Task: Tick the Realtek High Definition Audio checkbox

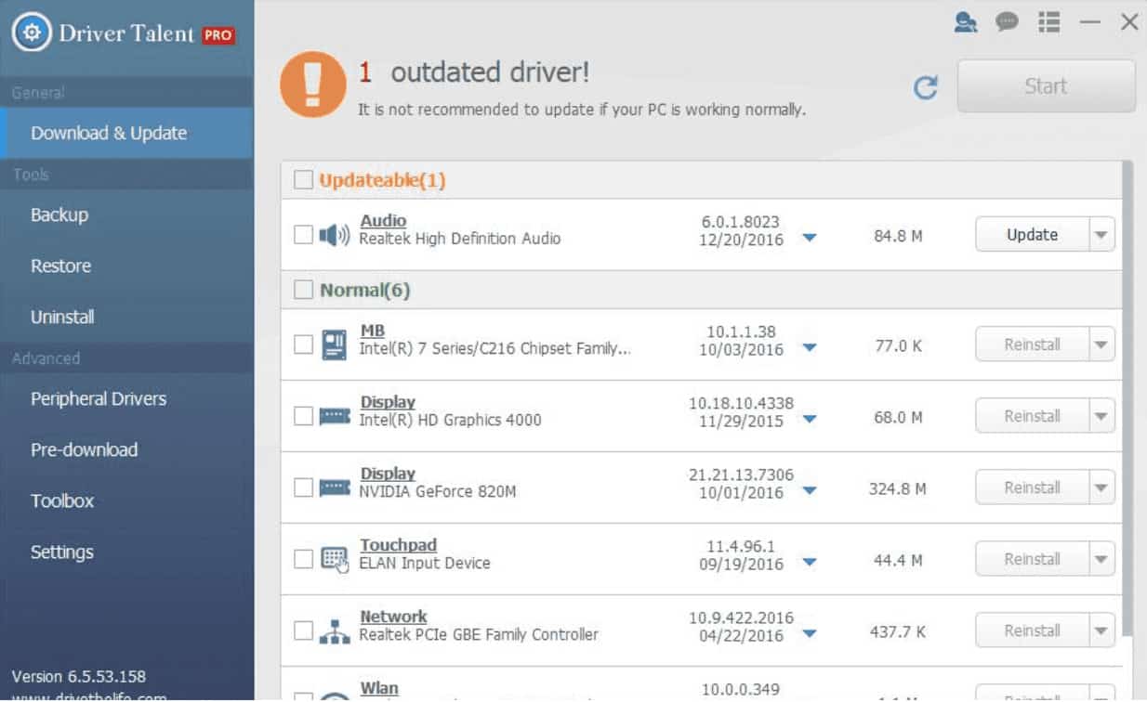Action: coord(304,236)
